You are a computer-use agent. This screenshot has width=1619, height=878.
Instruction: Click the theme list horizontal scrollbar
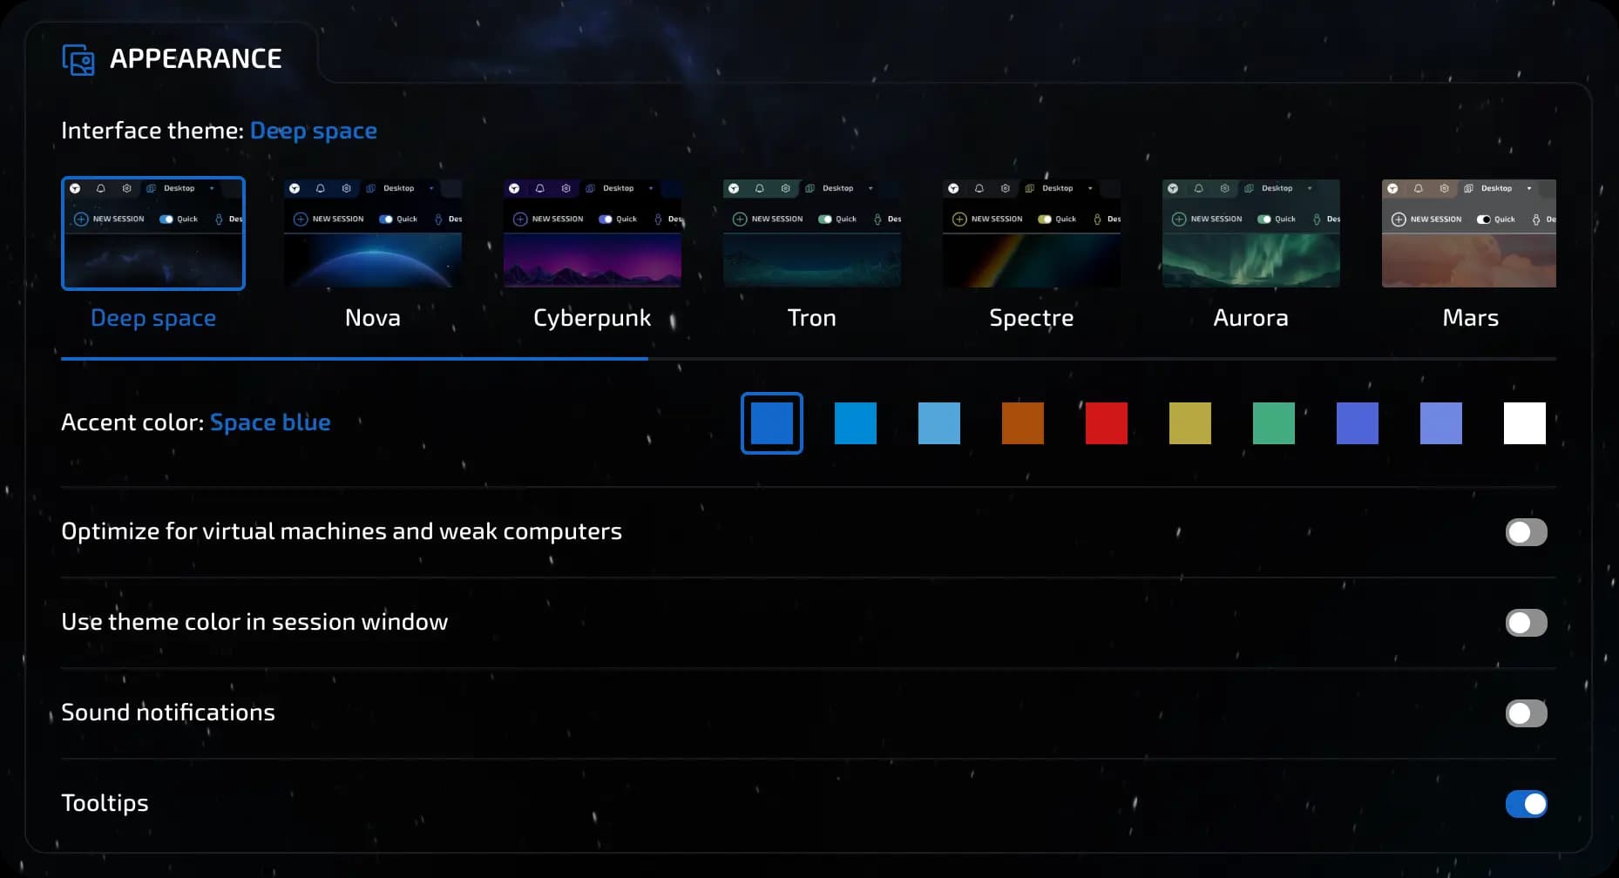[355, 358]
